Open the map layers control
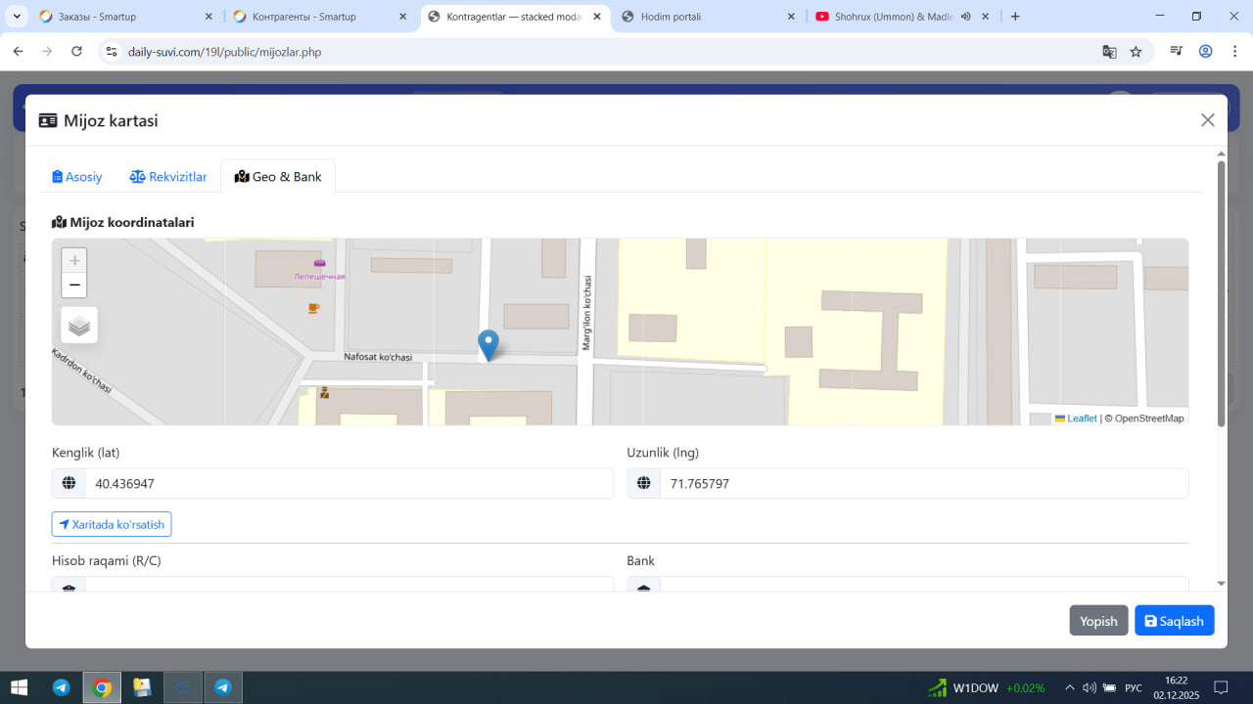This screenshot has height=704, width=1253. click(79, 326)
